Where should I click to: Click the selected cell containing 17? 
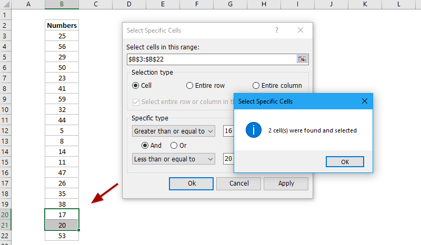point(62,215)
